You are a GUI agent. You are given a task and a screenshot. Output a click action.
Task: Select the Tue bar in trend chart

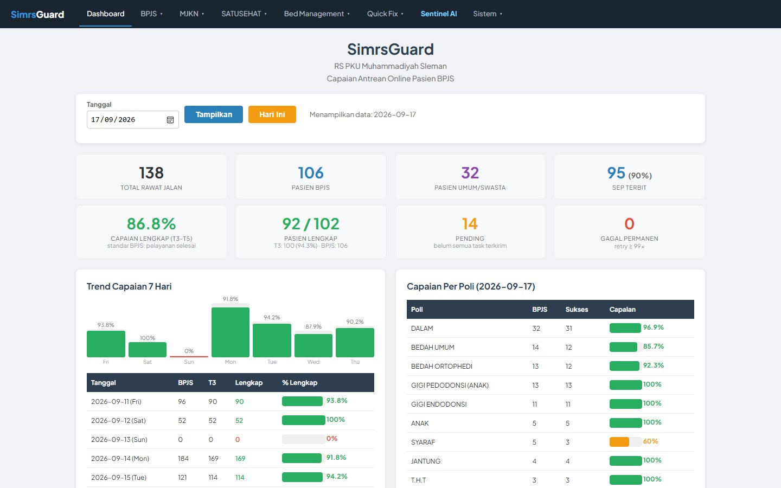click(x=272, y=341)
